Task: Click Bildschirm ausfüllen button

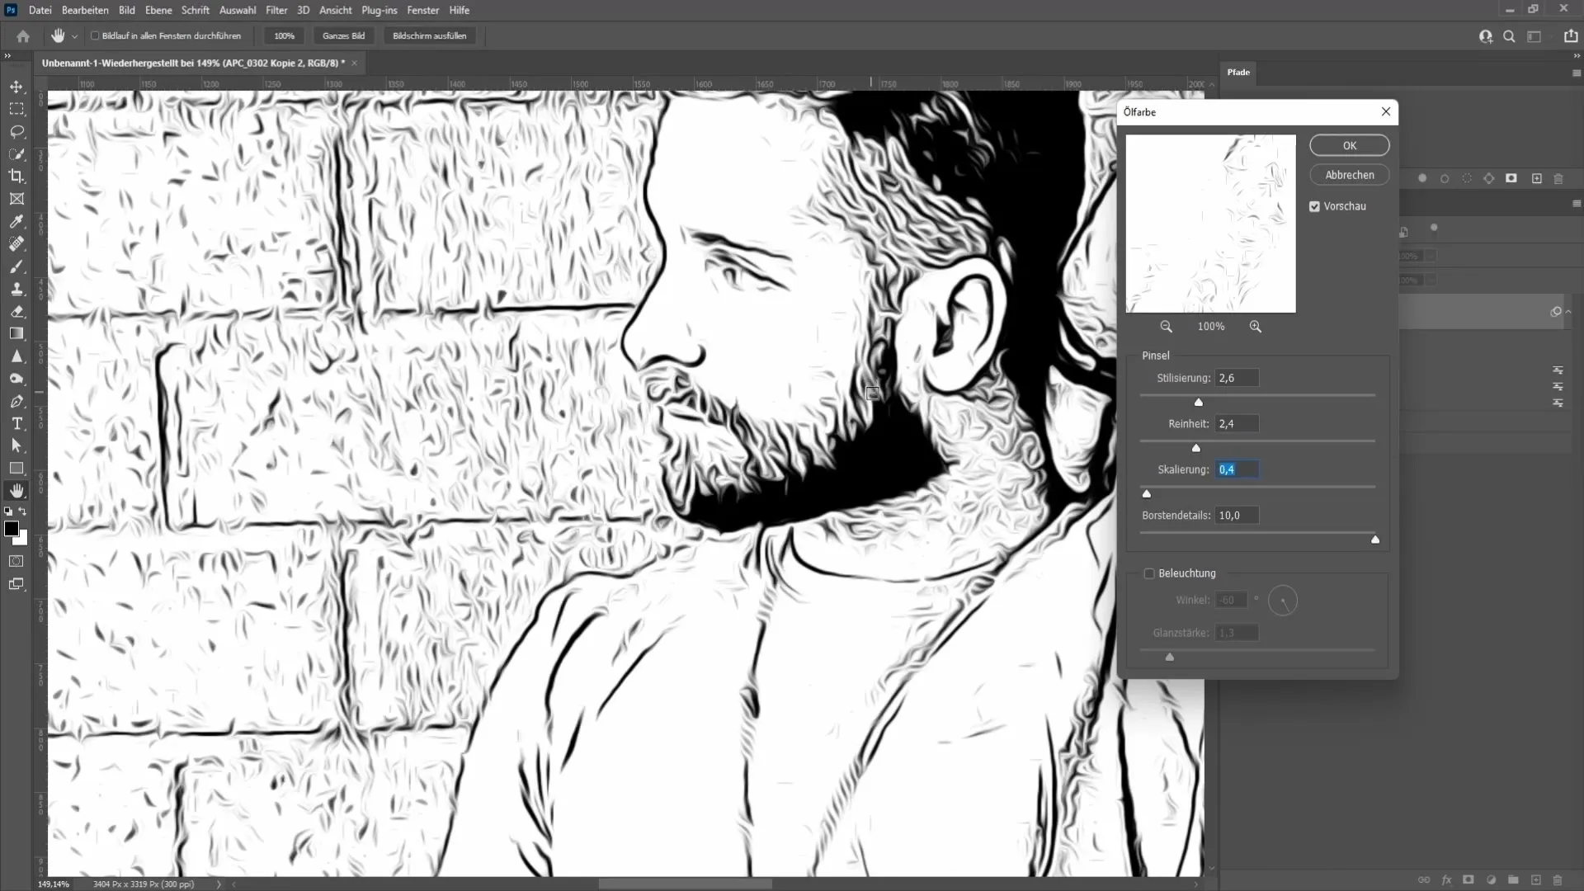Action: 431,36
